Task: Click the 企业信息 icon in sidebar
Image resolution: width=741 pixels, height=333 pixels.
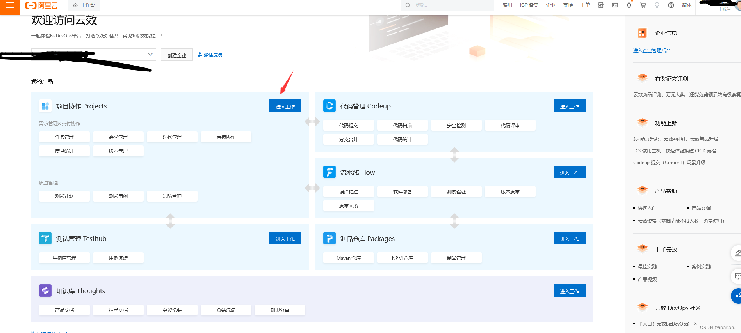Action: point(642,33)
